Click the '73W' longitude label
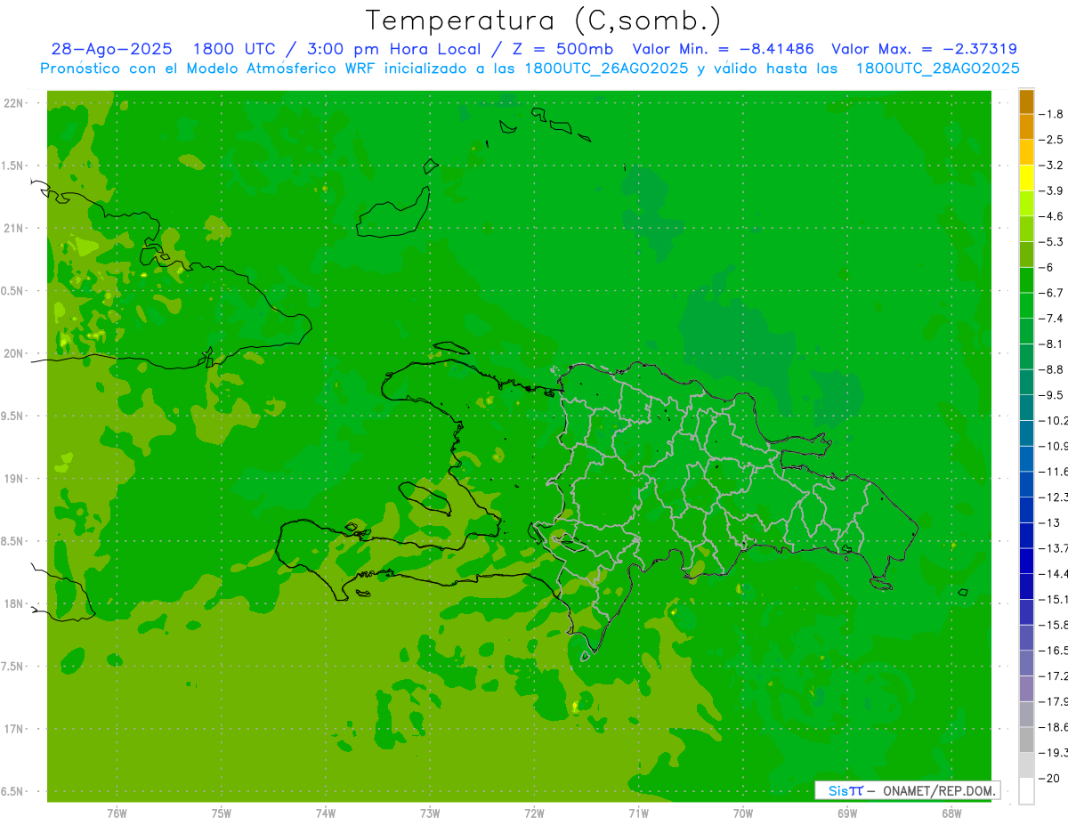This screenshot has height=825, width=1068. [430, 813]
